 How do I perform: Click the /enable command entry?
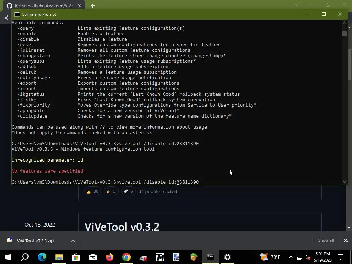[x=27, y=33]
